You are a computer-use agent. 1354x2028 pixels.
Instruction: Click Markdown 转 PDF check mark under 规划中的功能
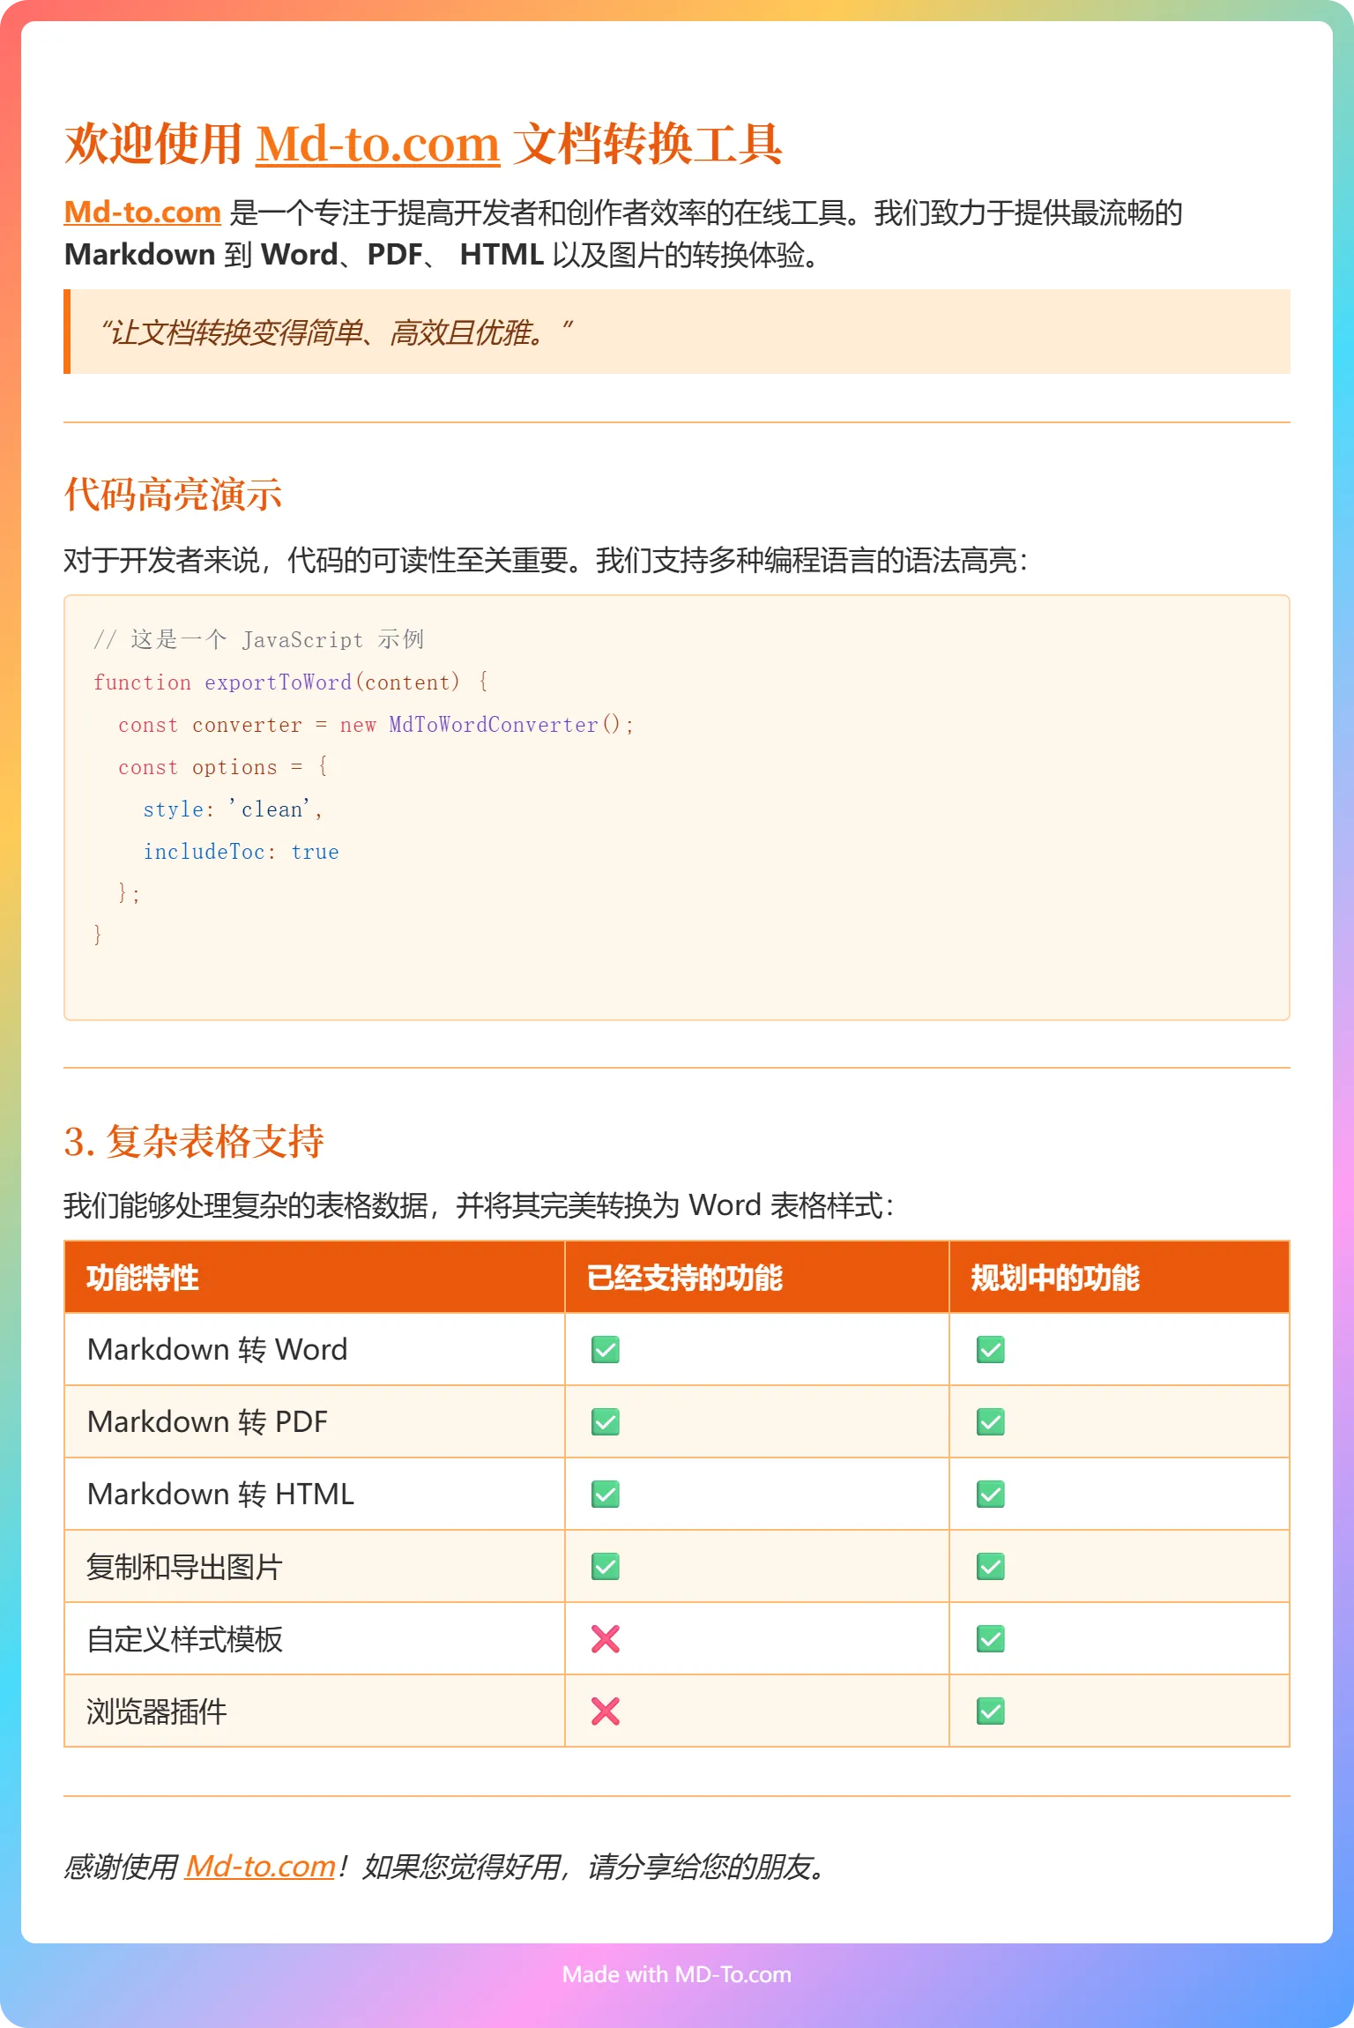coord(990,1422)
